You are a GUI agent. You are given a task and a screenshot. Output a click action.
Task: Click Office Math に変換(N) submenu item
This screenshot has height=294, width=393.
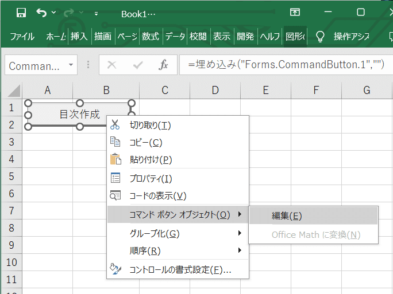click(x=313, y=235)
